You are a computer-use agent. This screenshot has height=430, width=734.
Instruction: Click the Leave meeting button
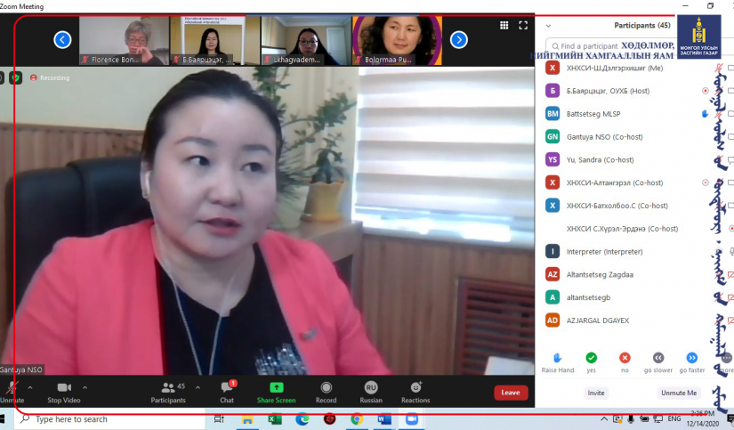pos(511,393)
